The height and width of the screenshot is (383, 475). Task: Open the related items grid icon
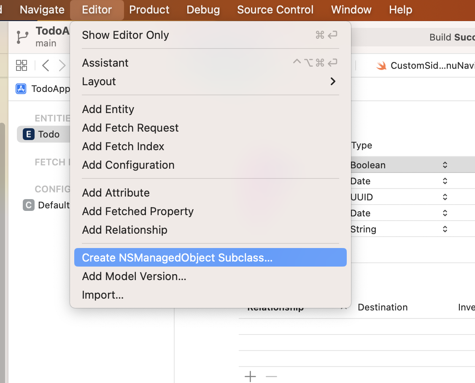(22, 65)
